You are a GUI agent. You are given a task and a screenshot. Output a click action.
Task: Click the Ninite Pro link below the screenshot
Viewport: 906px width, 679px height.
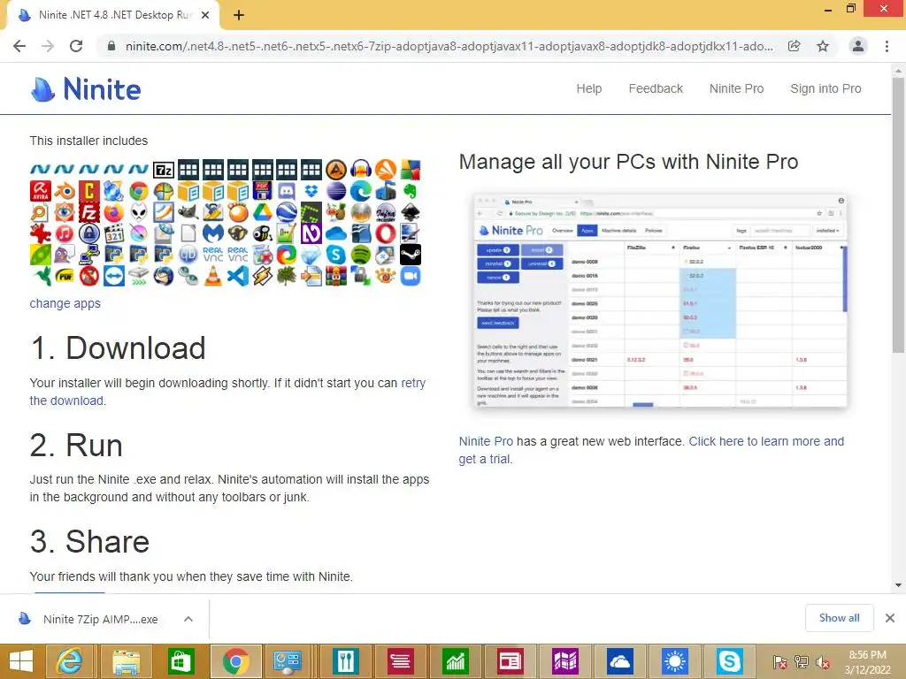[486, 441]
